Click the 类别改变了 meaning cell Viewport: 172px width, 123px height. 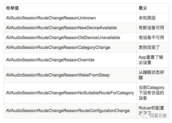point(149,48)
